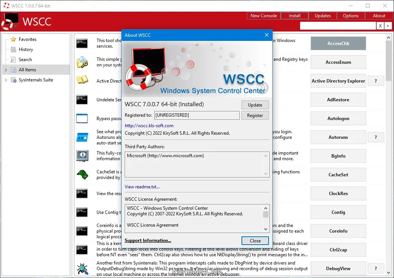Viewport: 394px width, 278px height.
Task: Click the ClockRes console icon
Action: 82,194
